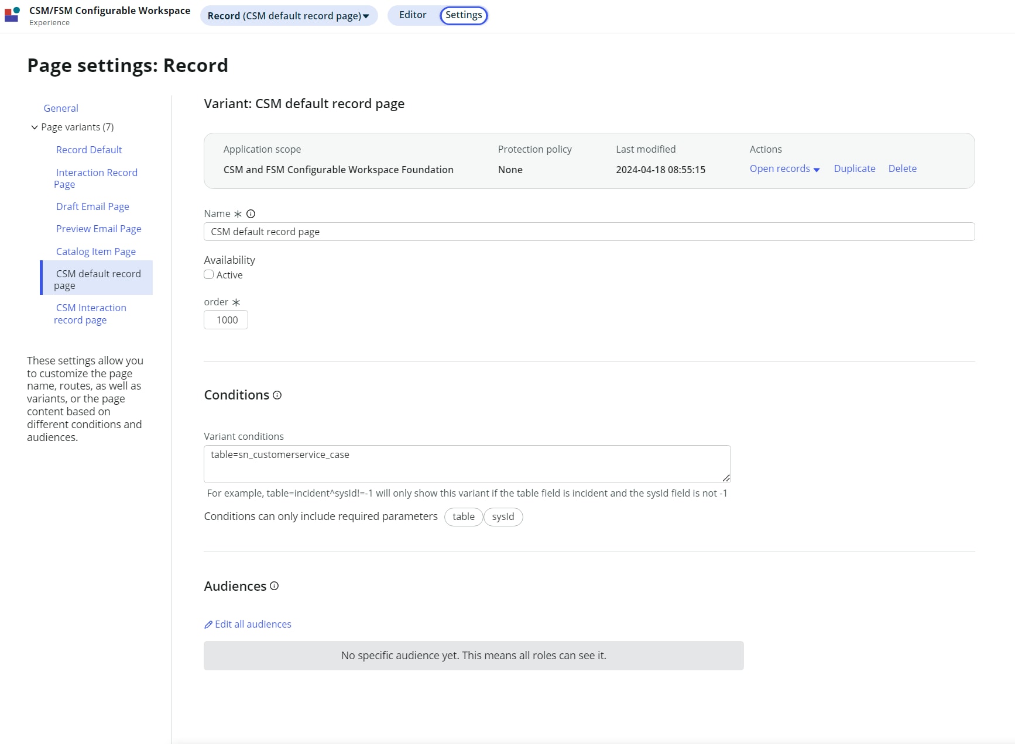The height and width of the screenshot is (744, 1015).
Task: Click the CSM/FSM Configurable Workspace logo
Action: (x=12, y=15)
